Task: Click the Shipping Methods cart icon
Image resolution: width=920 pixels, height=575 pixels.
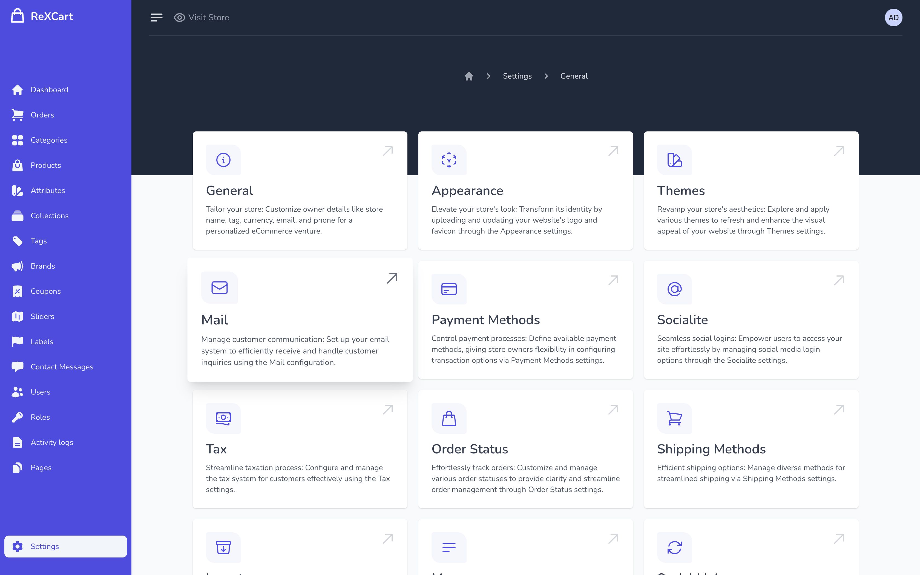Action: pos(674,418)
